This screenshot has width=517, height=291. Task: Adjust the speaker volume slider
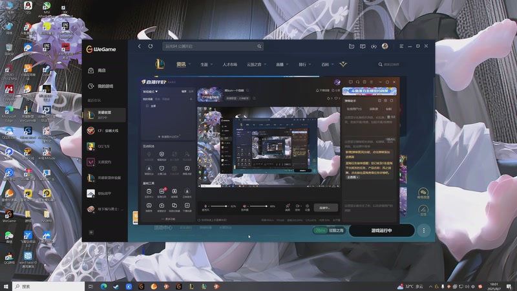click(x=259, y=206)
